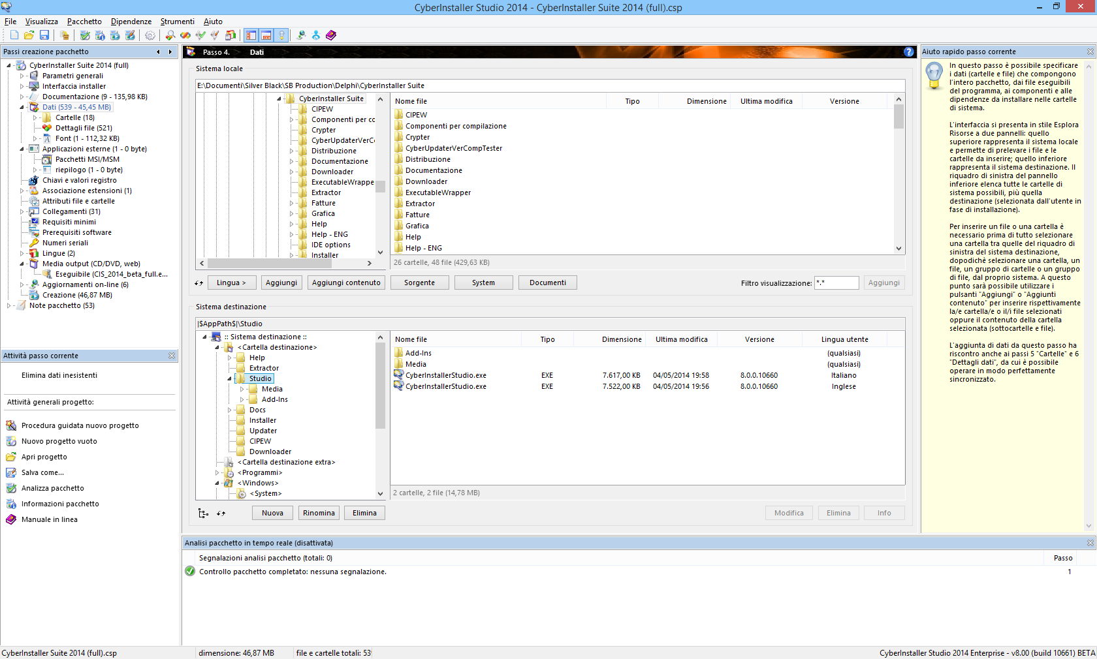Viewport: 1097px width, 659px height.
Task: Click the package with blue info badge icon
Action: (x=100, y=35)
